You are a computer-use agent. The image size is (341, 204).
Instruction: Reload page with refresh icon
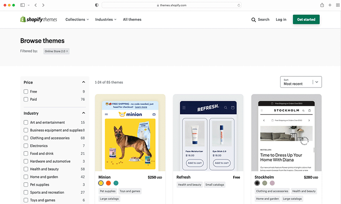tap(239, 5)
